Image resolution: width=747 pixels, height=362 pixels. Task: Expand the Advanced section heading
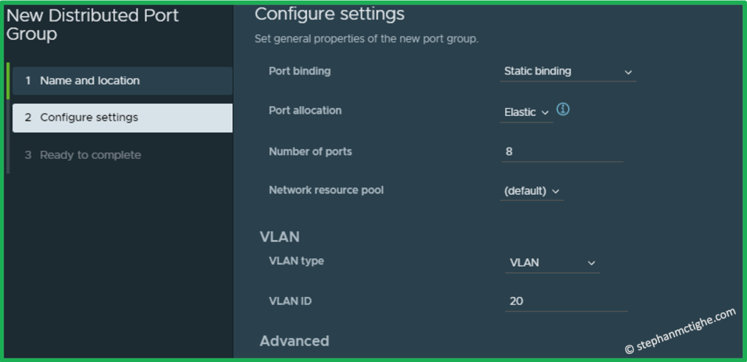pos(295,341)
